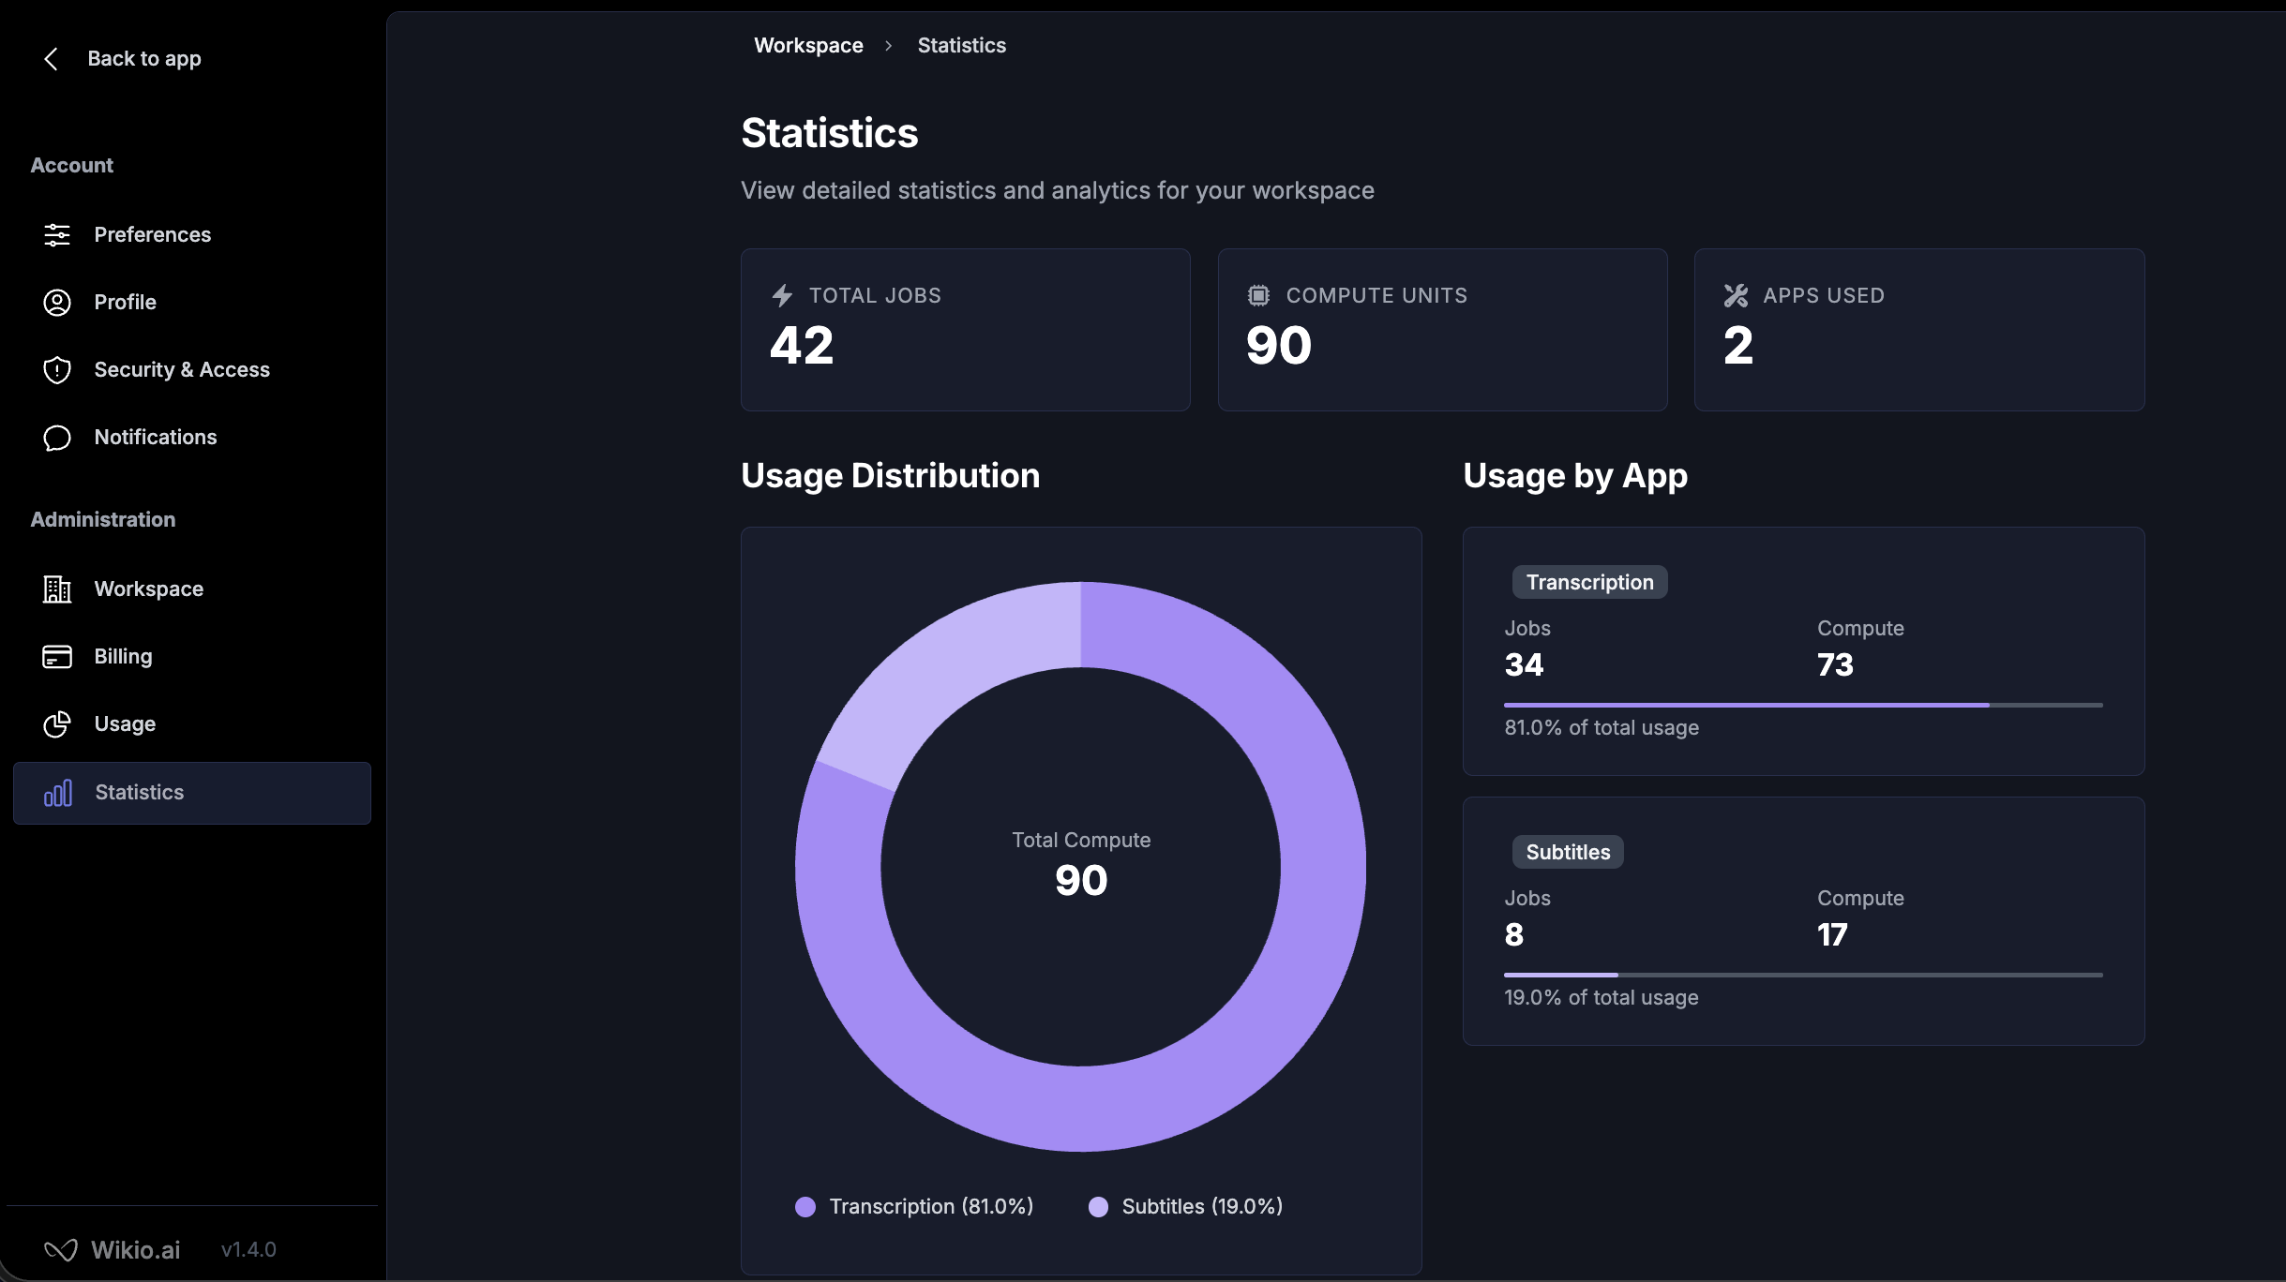Click the tools icon on Apps Used card
Screen dimensions: 2286x1282
[x=1736, y=294]
